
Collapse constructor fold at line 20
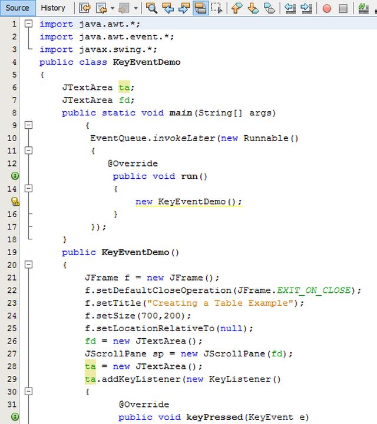[28, 265]
